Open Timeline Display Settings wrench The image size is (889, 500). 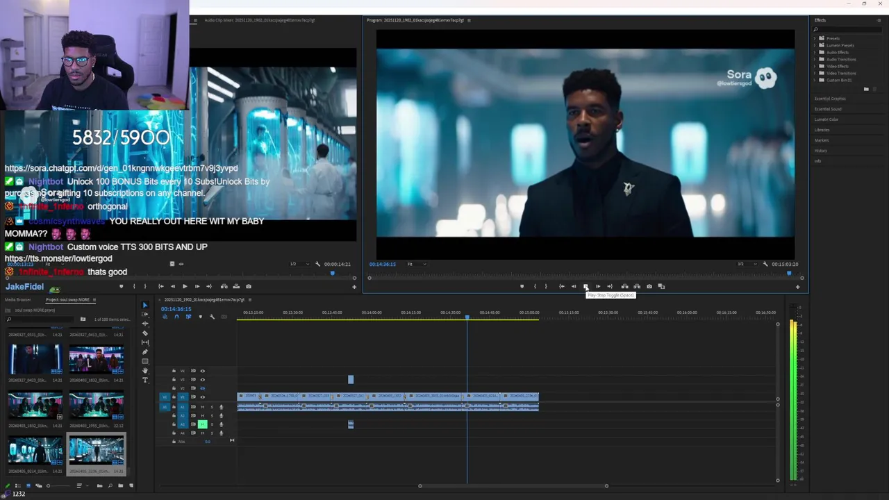click(213, 317)
